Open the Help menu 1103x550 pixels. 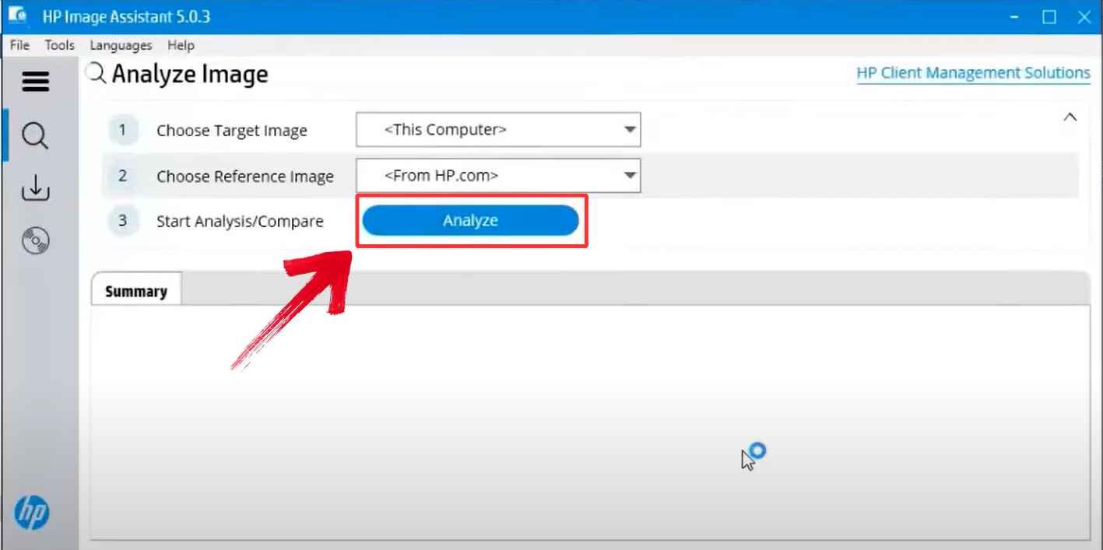click(x=181, y=45)
